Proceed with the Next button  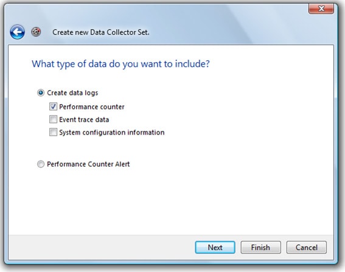point(215,247)
